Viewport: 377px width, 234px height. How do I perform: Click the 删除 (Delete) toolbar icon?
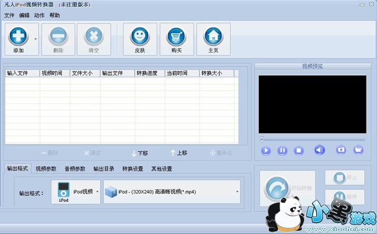click(58, 36)
